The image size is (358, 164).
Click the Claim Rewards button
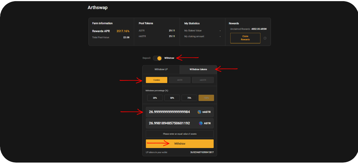pos(245,38)
